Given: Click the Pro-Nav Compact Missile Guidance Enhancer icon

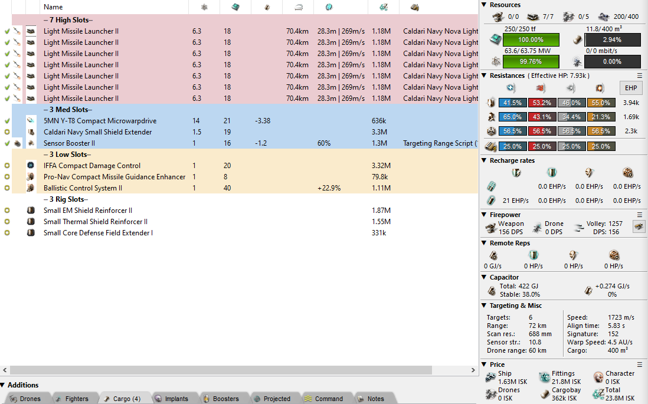Looking at the screenshot, I should pos(31,177).
